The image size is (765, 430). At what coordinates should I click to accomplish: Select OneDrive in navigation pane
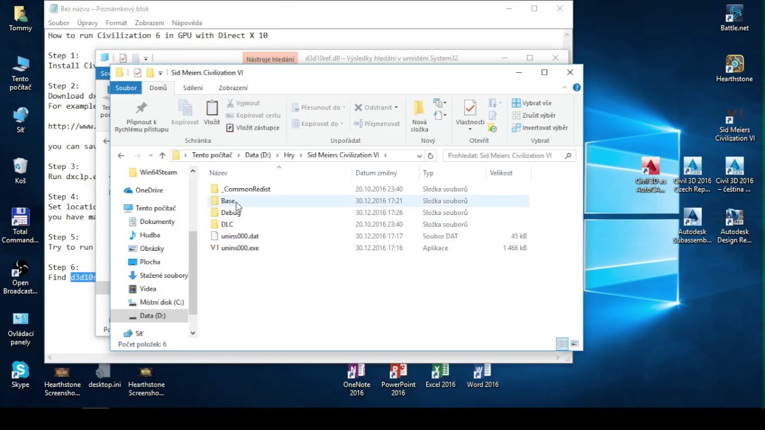point(149,191)
